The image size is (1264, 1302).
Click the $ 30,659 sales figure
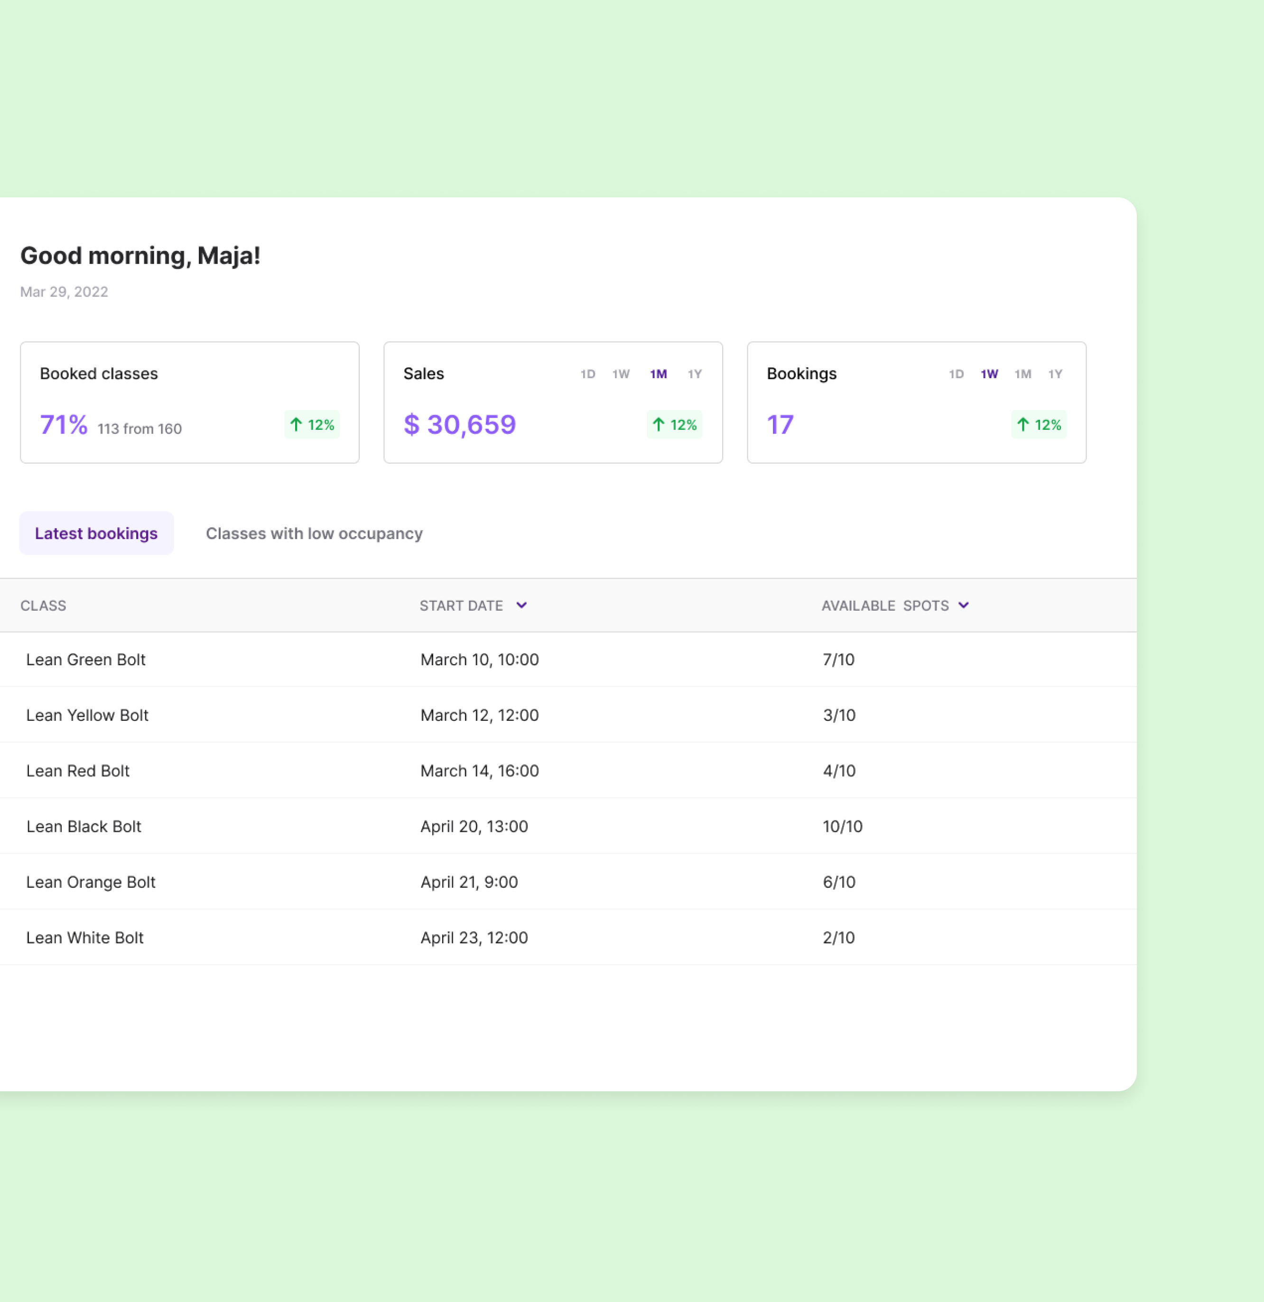pyautogui.click(x=460, y=425)
